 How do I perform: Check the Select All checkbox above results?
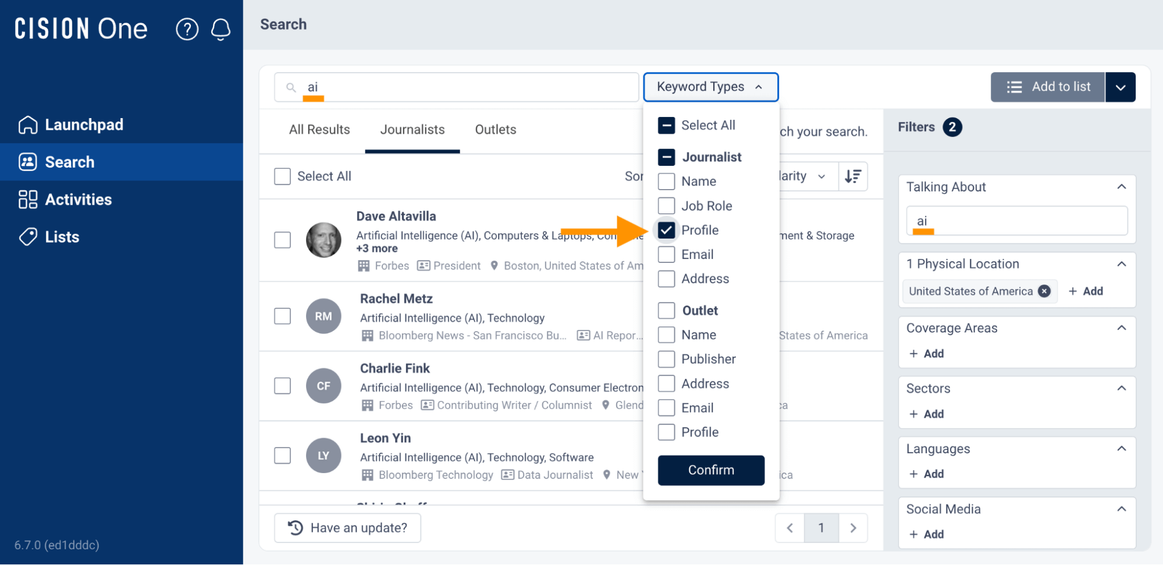(x=282, y=176)
